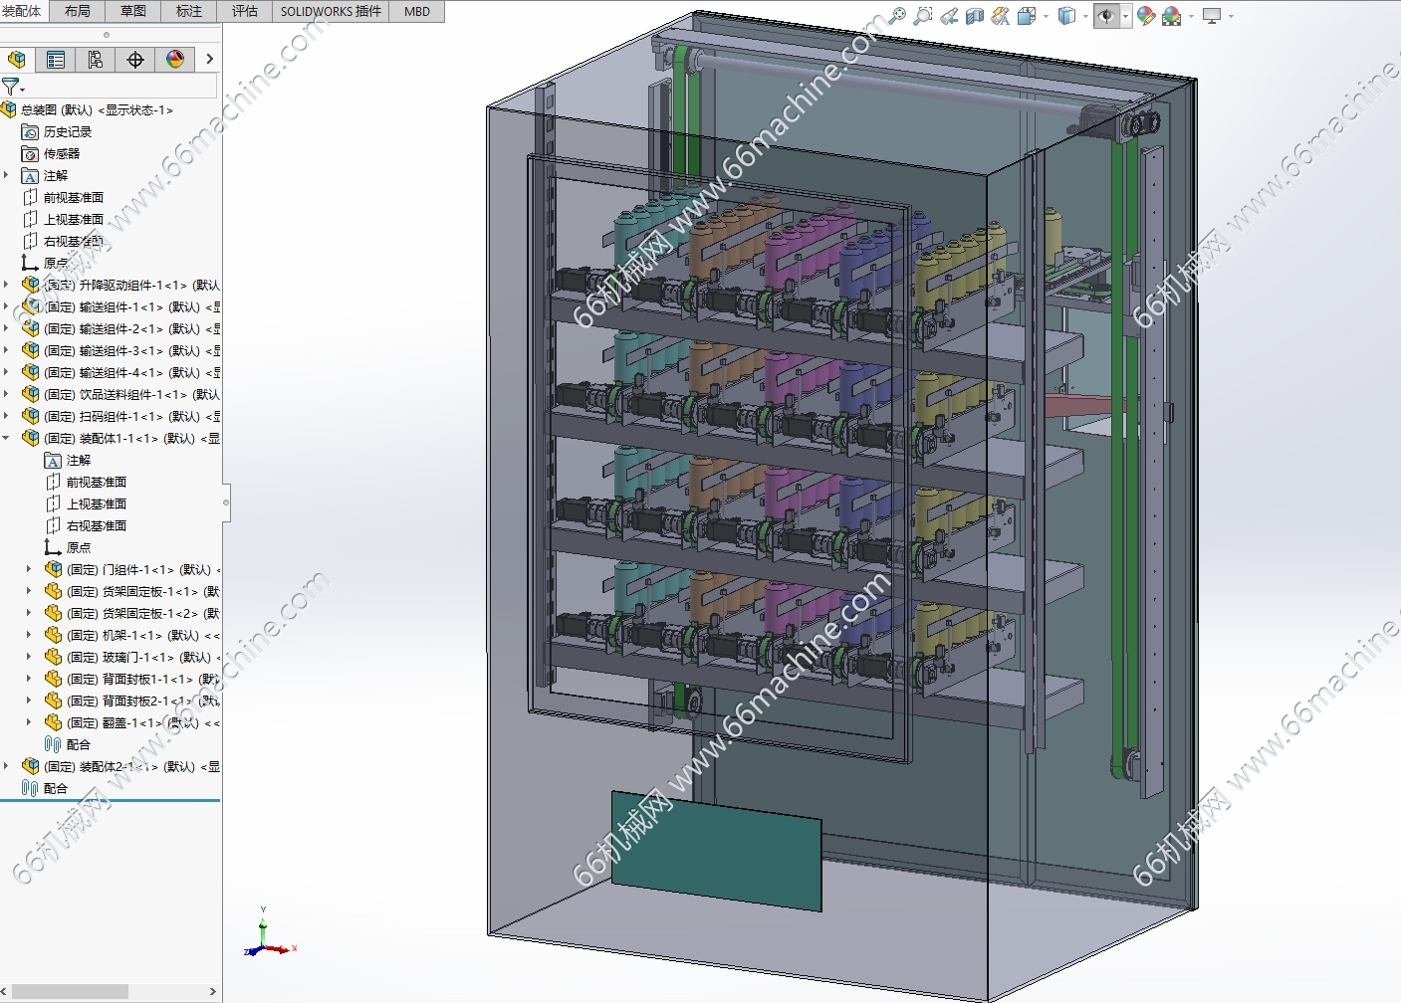Screen dimensions: 1401x1003
Task: Click the top-level 原点 origin icon
Action: [30, 263]
